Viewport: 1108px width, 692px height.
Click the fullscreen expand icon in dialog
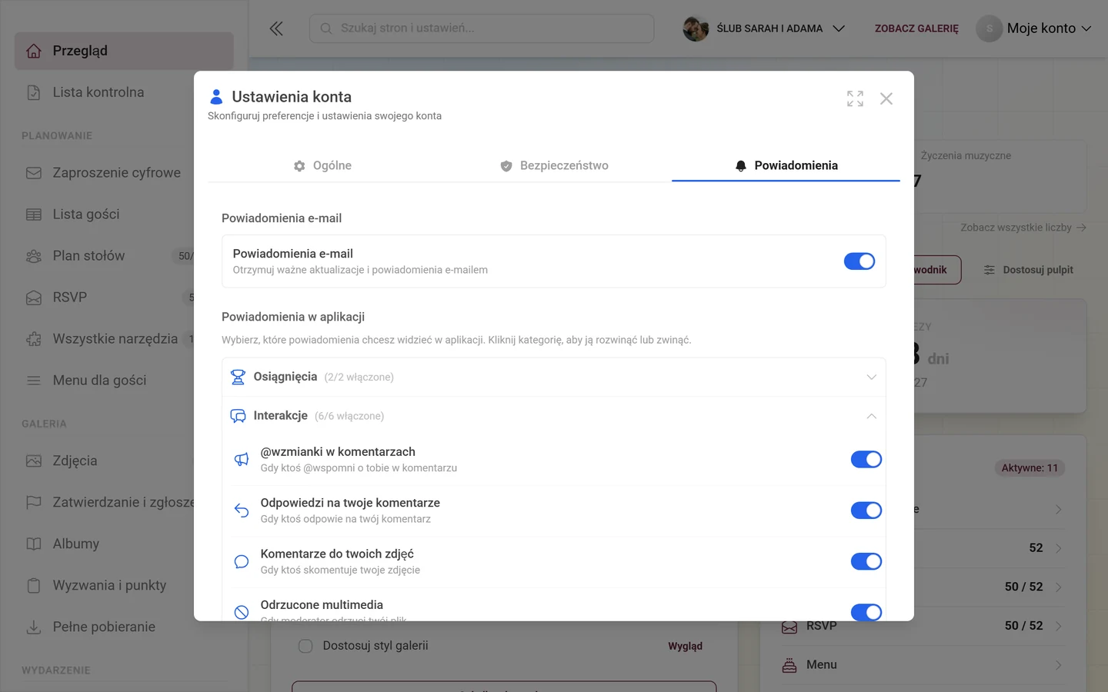tap(855, 98)
